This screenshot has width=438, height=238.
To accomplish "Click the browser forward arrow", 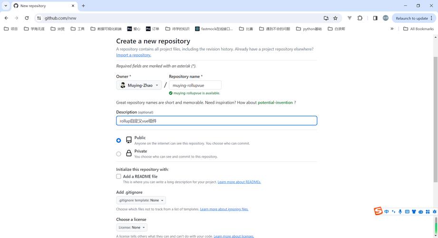I will pos(17,18).
